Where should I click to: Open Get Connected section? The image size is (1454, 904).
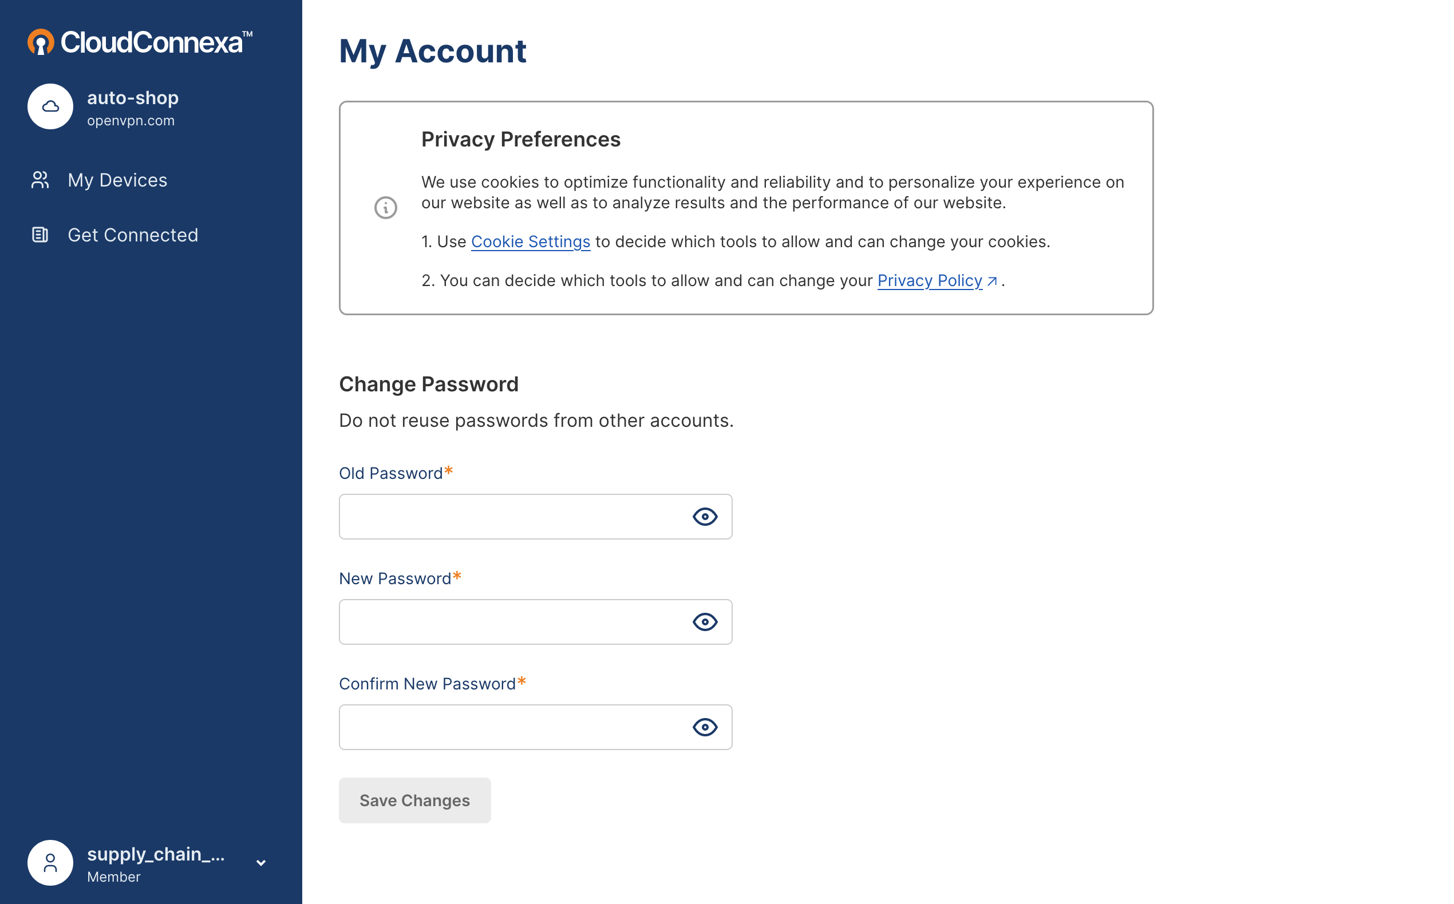pos(133,235)
